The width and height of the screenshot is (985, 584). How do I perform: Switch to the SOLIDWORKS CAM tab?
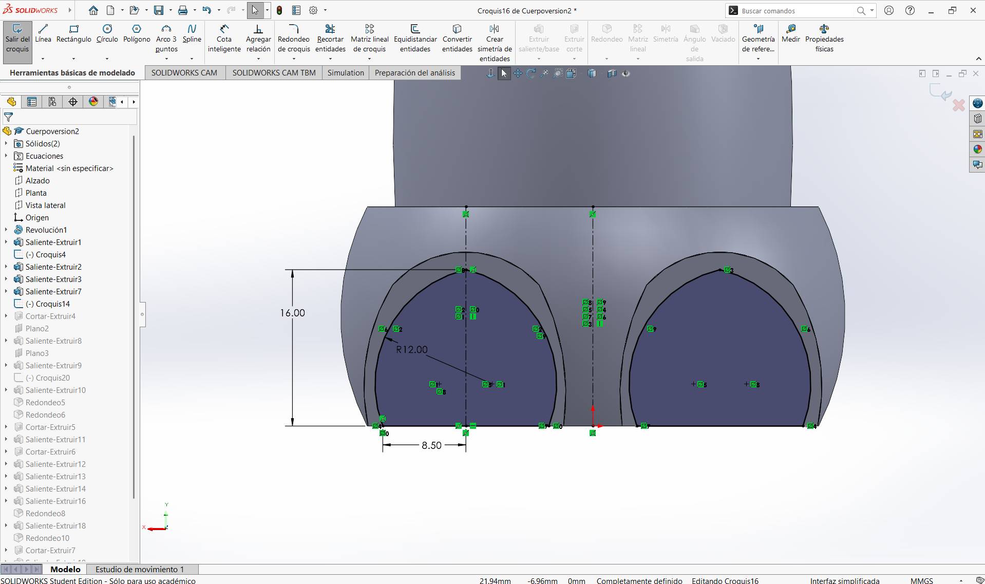click(x=184, y=73)
